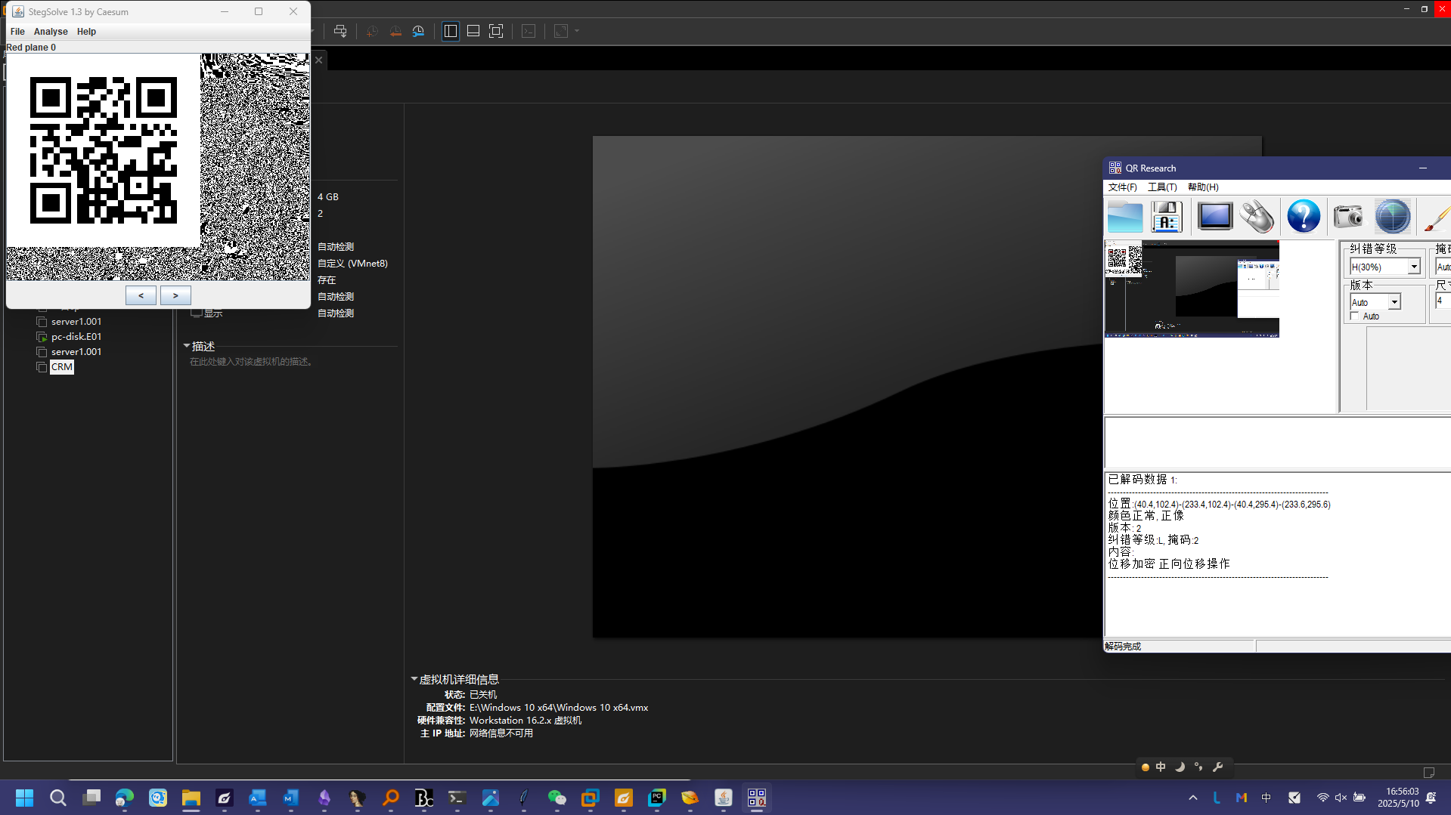Click the screenshot thumbnail in QR Research
This screenshot has height=815, width=1451.
click(1192, 289)
